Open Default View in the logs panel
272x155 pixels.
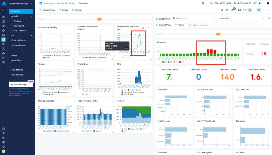point(163,25)
